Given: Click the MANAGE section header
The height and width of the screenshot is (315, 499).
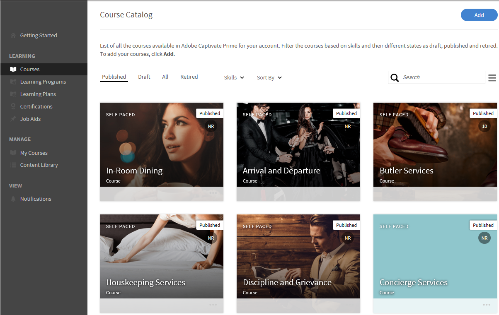Looking at the screenshot, I should click(20, 139).
